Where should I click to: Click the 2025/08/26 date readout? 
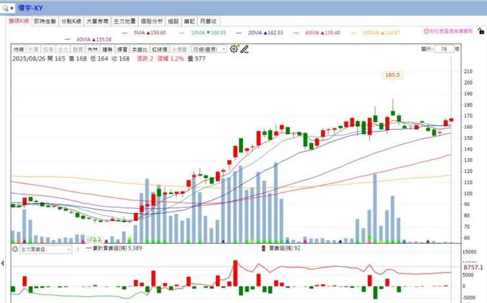point(28,58)
